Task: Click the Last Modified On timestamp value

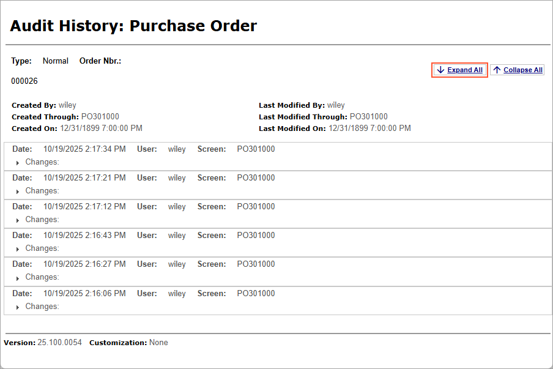Action: (369, 129)
